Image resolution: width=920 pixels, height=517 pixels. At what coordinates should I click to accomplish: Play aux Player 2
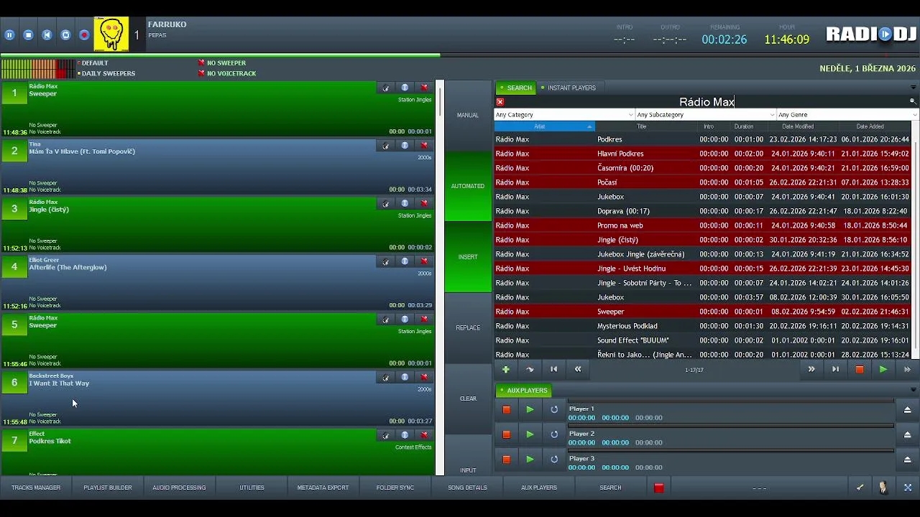[530, 434]
